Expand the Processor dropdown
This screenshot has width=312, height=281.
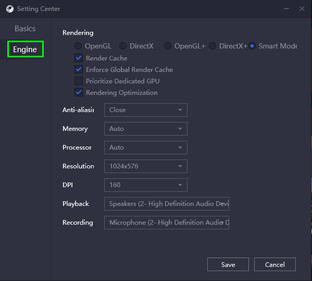pyautogui.click(x=146, y=148)
